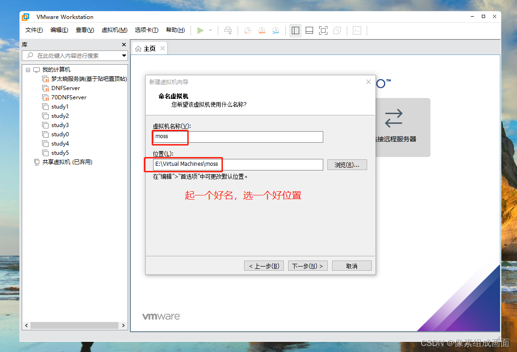Screen dimensions: 517x352
Task: Click the library horizontal scrollbar thumb
Action: (x=74, y=325)
